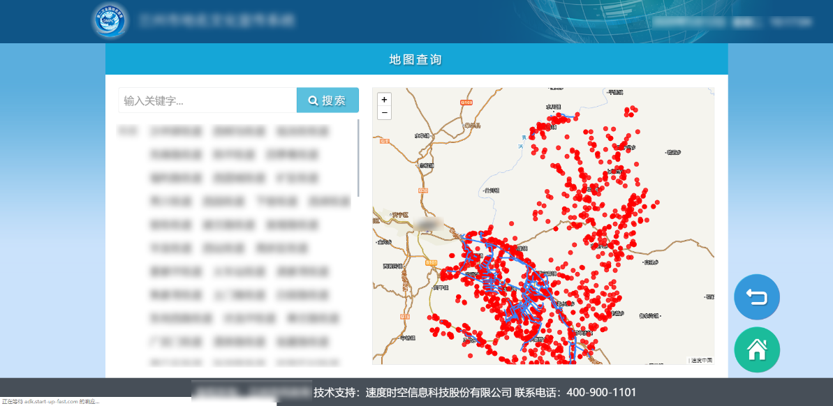Select the 地图查询 panel header
Image resolution: width=833 pixels, height=406 pixels.
pyautogui.click(x=416, y=59)
